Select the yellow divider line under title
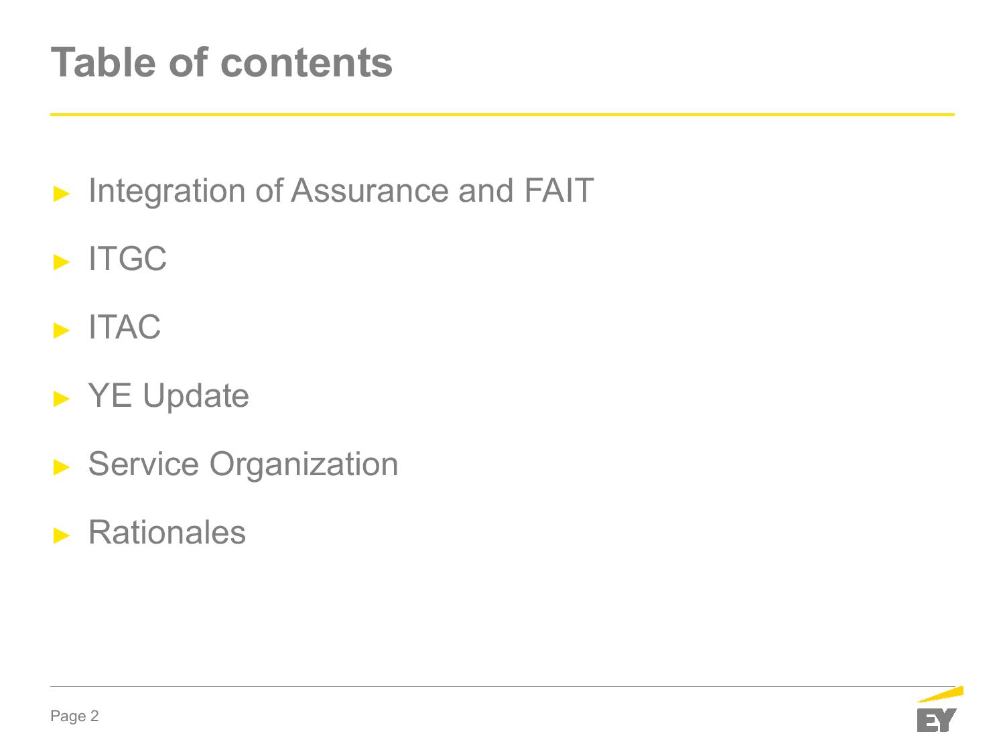Image resolution: width=1005 pixels, height=754 pixels. tap(503, 115)
